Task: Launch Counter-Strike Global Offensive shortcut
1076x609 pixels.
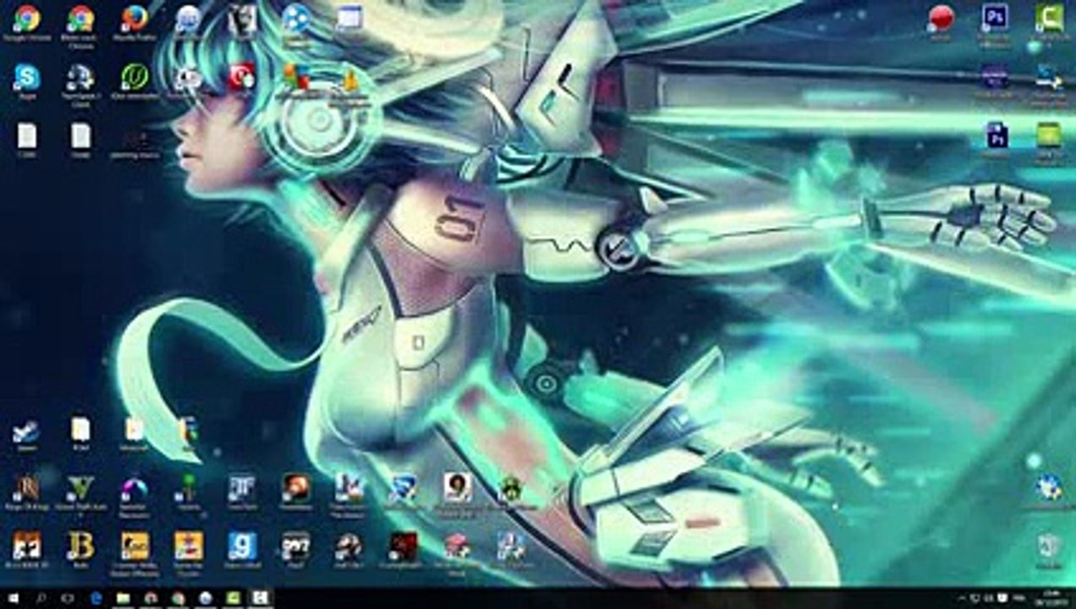Action: [x=134, y=546]
